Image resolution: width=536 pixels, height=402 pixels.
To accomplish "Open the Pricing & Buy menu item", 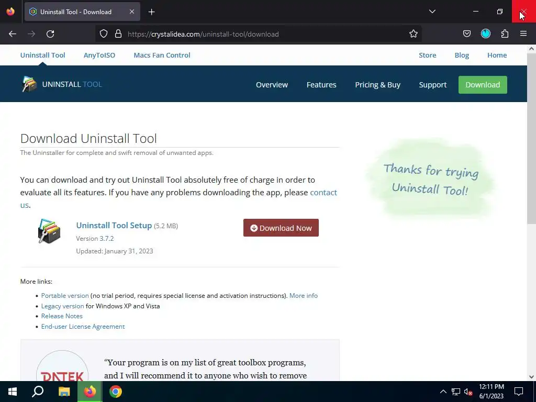I will point(377,85).
